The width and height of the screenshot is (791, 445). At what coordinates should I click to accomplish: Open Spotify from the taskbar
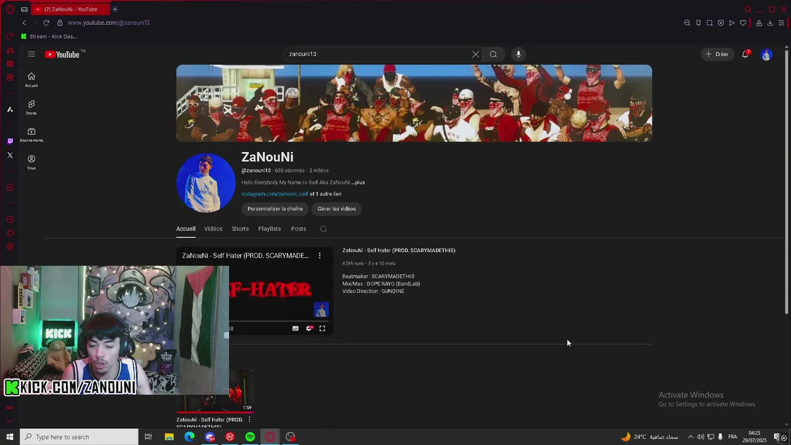click(x=250, y=437)
